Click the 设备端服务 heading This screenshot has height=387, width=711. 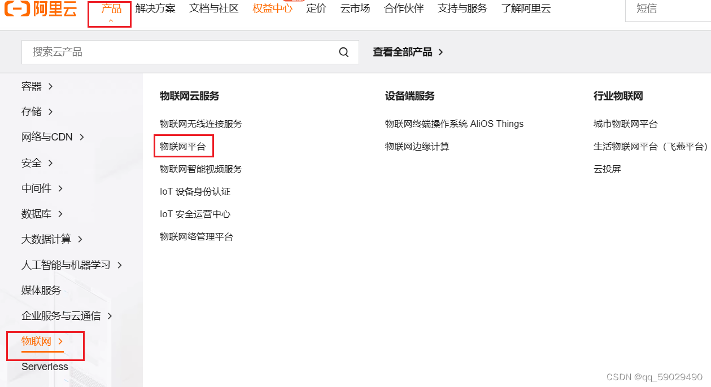click(x=410, y=96)
